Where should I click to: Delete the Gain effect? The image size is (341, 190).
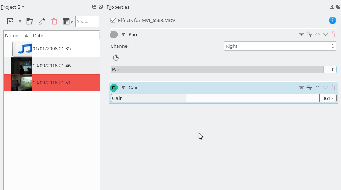[x=333, y=88]
